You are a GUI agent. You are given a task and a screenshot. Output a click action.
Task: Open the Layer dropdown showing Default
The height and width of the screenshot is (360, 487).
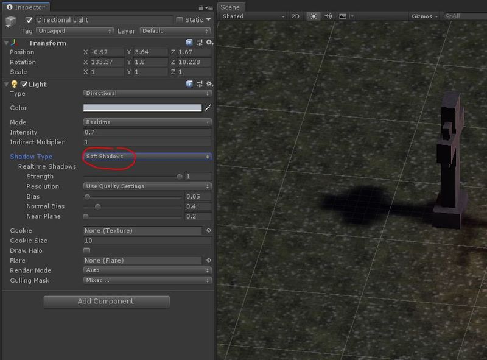(x=175, y=31)
